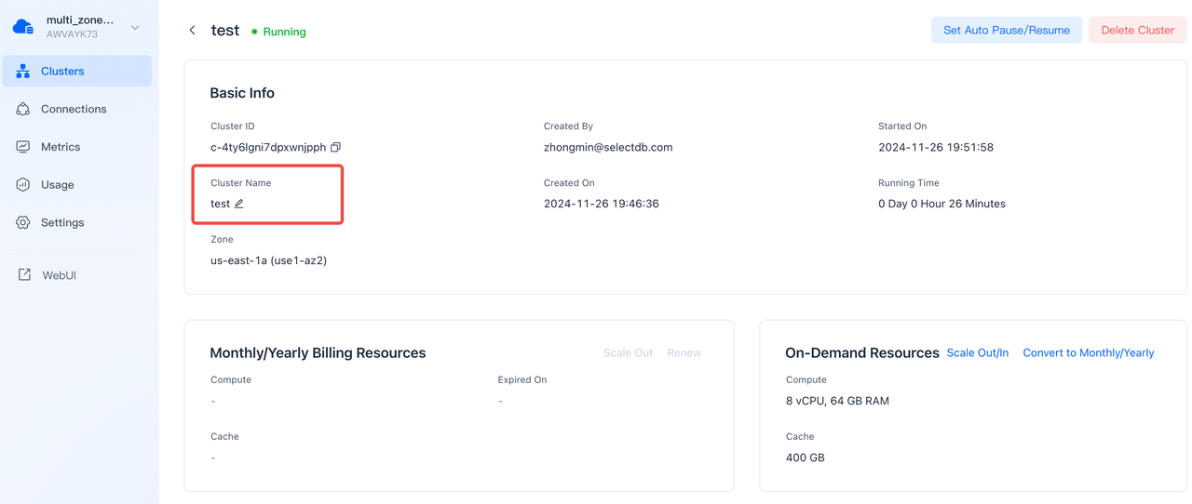The width and height of the screenshot is (1192, 504).
Task: Click the Usage icon in sidebar
Action: click(23, 185)
